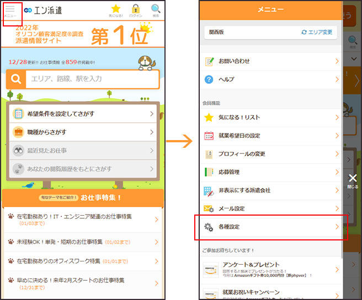362x300 pixels.
Task: Open 在宅勤務ありのオフィスワーク特集
Action: (83, 261)
